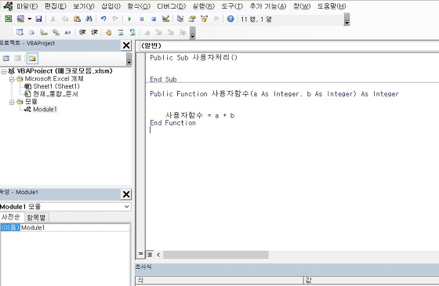Click the Complete Word icon
This screenshot has width=439, height=286.
(67, 32)
